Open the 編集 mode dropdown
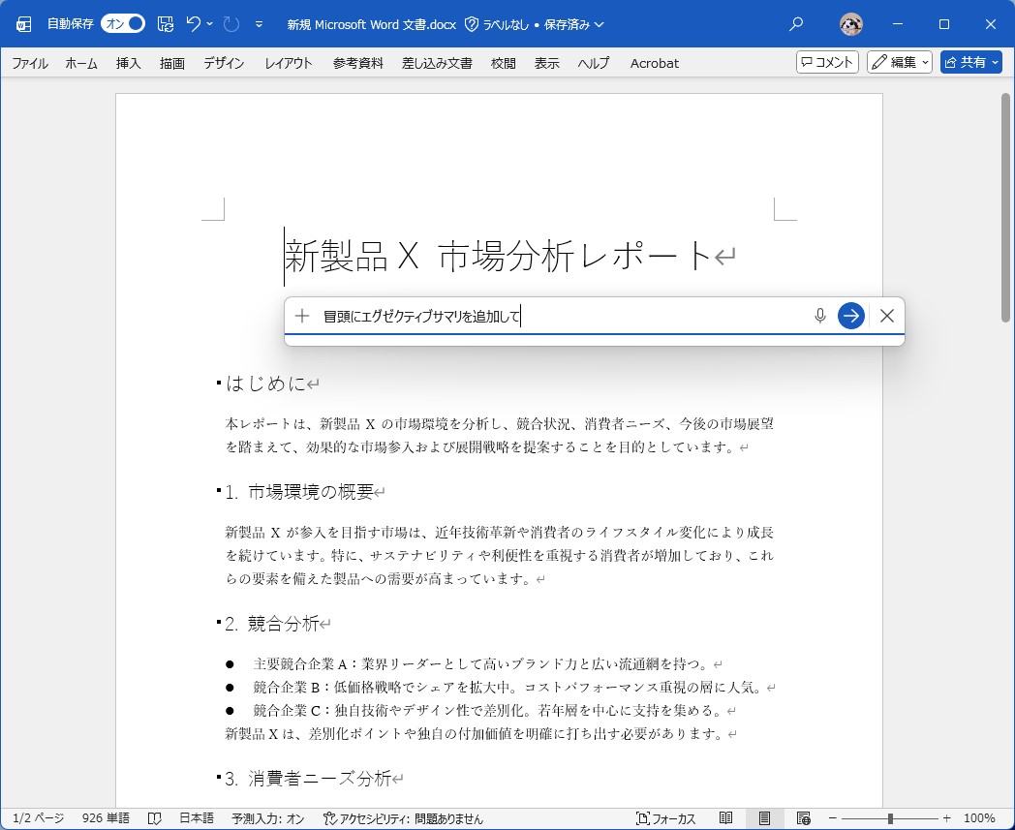This screenshot has width=1015, height=830. pyautogui.click(x=923, y=62)
